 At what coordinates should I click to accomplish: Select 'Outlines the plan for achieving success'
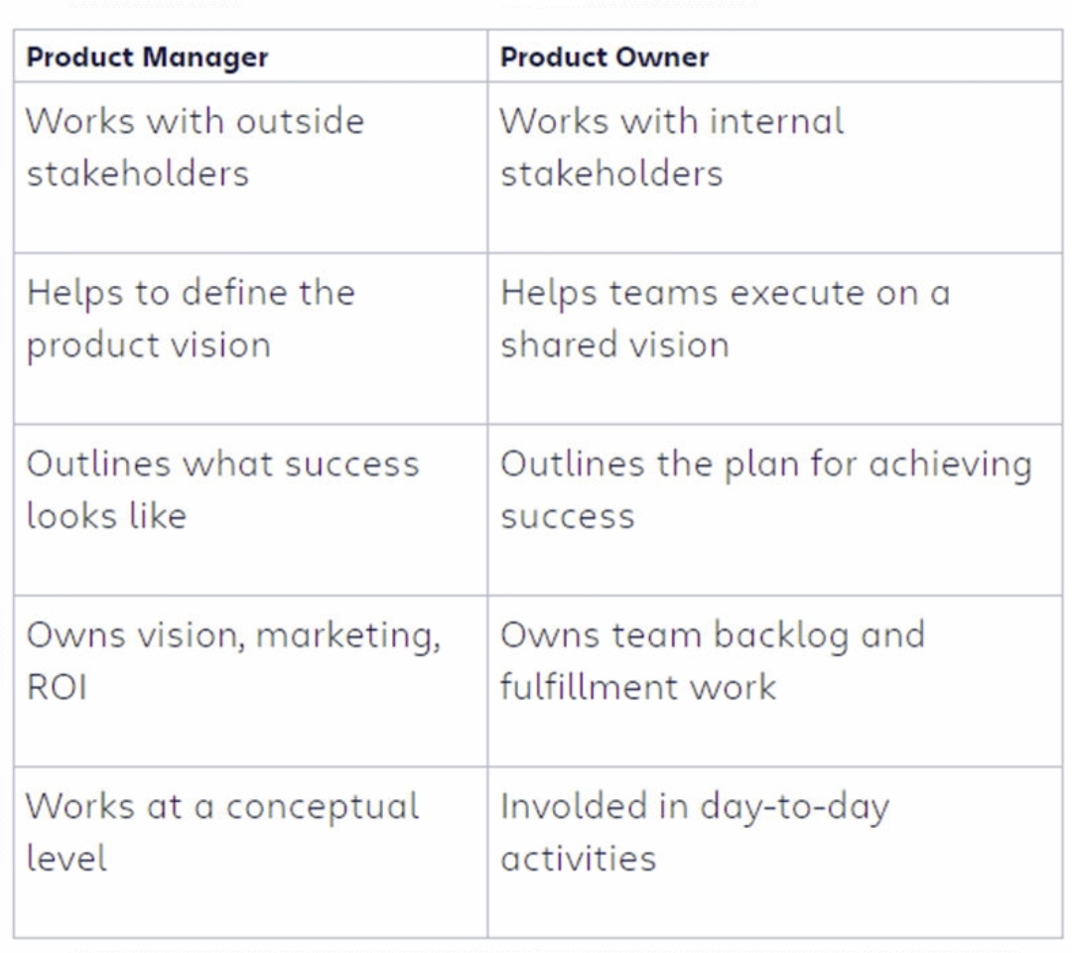(774, 510)
